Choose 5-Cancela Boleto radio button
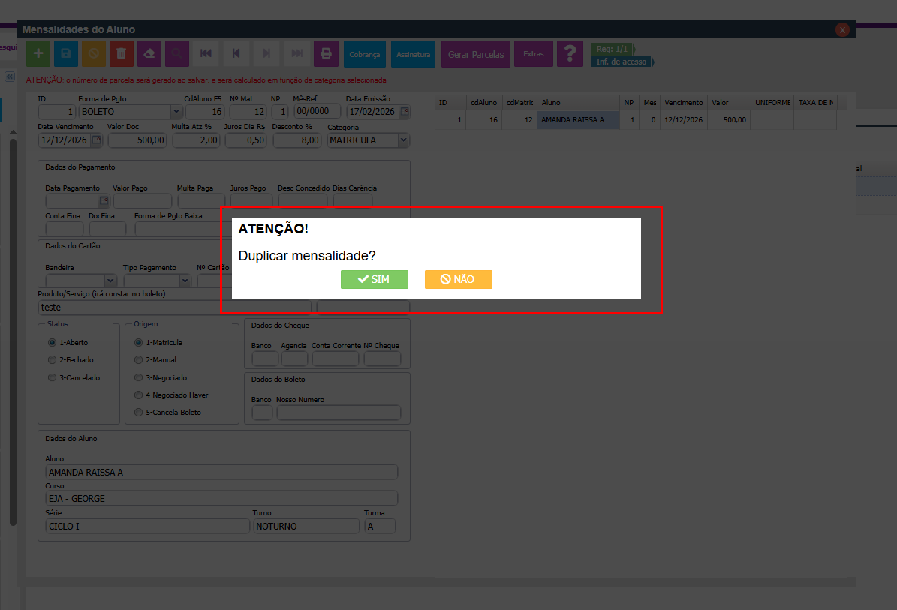The height and width of the screenshot is (610, 897). click(x=138, y=413)
